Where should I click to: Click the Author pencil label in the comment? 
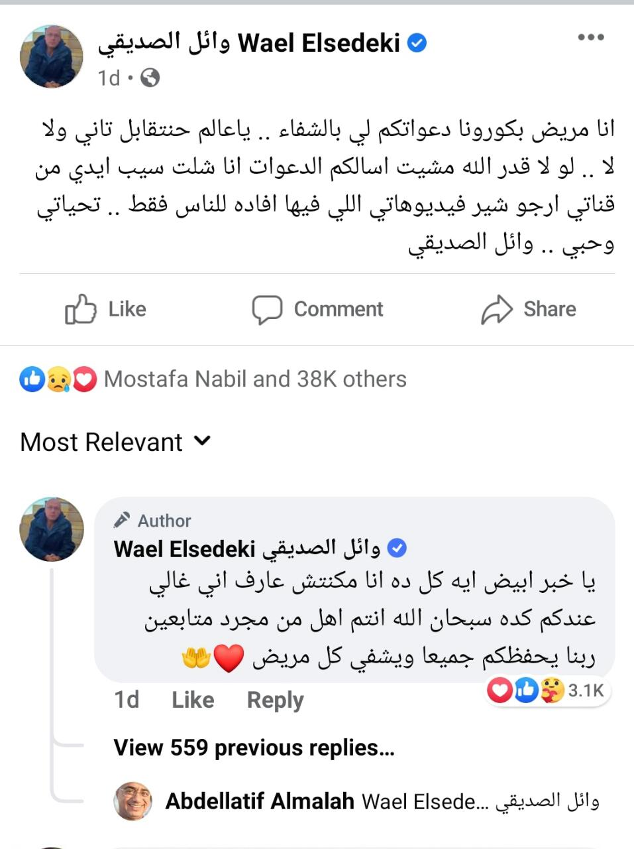coord(153,521)
